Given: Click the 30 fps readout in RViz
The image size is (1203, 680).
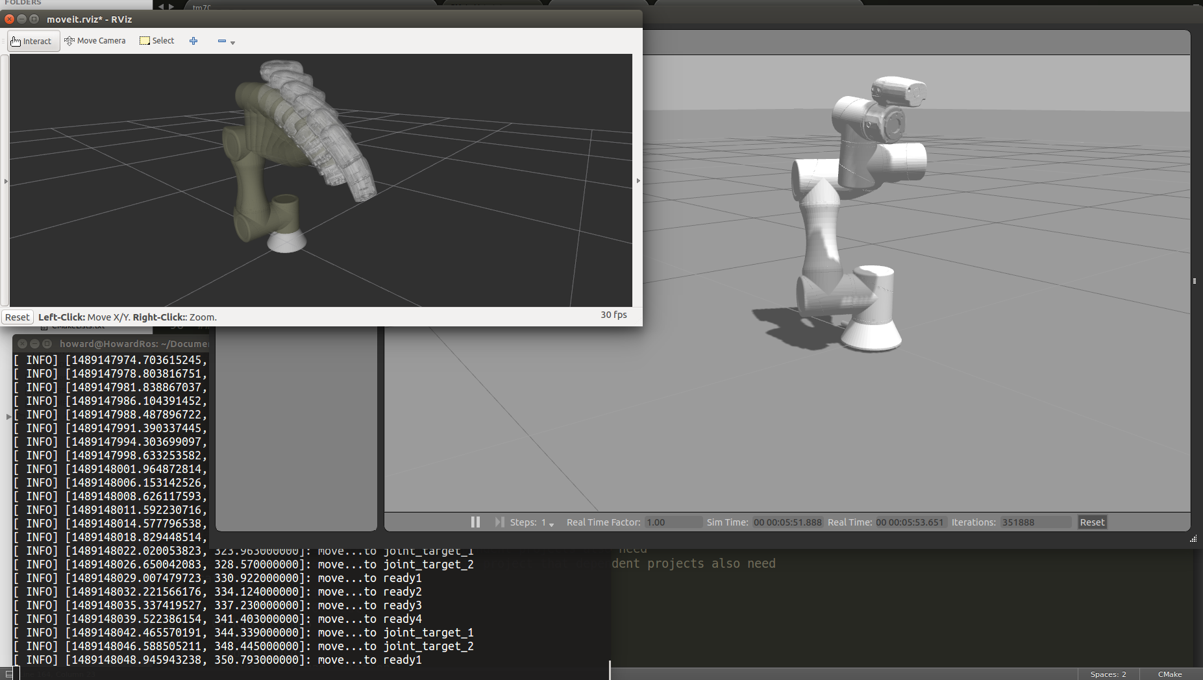Looking at the screenshot, I should point(614,315).
